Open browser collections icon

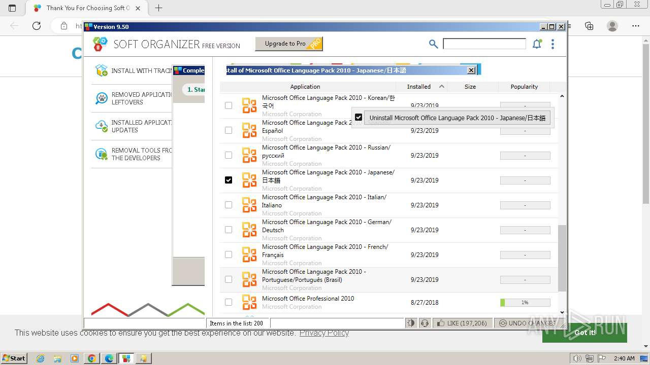589,26
